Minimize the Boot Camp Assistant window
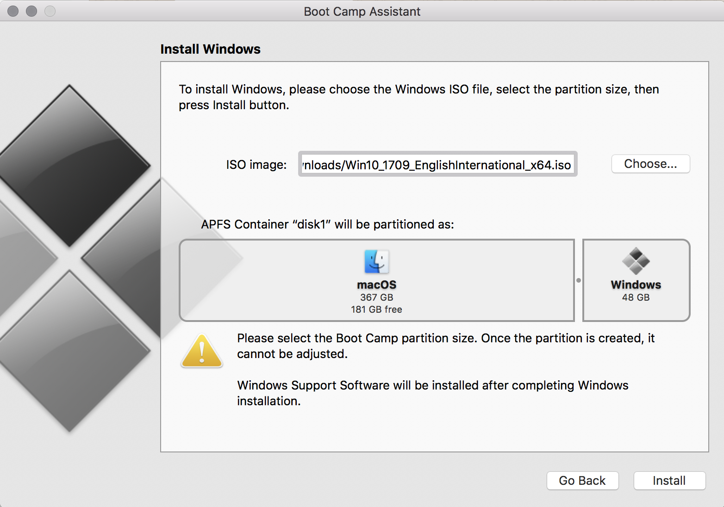The height and width of the screenshot is (507, 724). [x=31, y=11]
